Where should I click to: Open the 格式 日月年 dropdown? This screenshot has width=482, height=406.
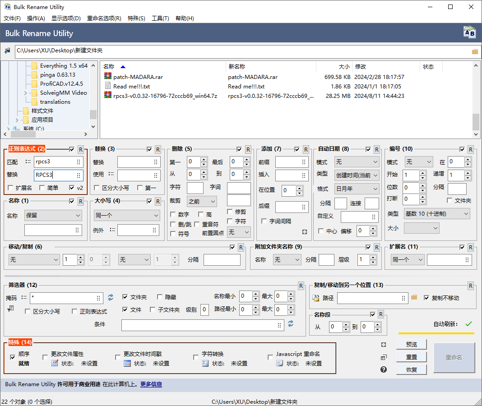tap(357, 189)
